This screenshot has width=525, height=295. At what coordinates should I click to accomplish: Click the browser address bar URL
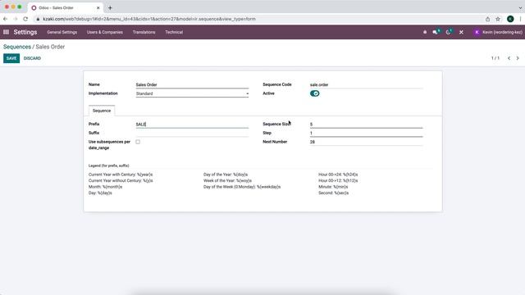[x=149, y=19]
